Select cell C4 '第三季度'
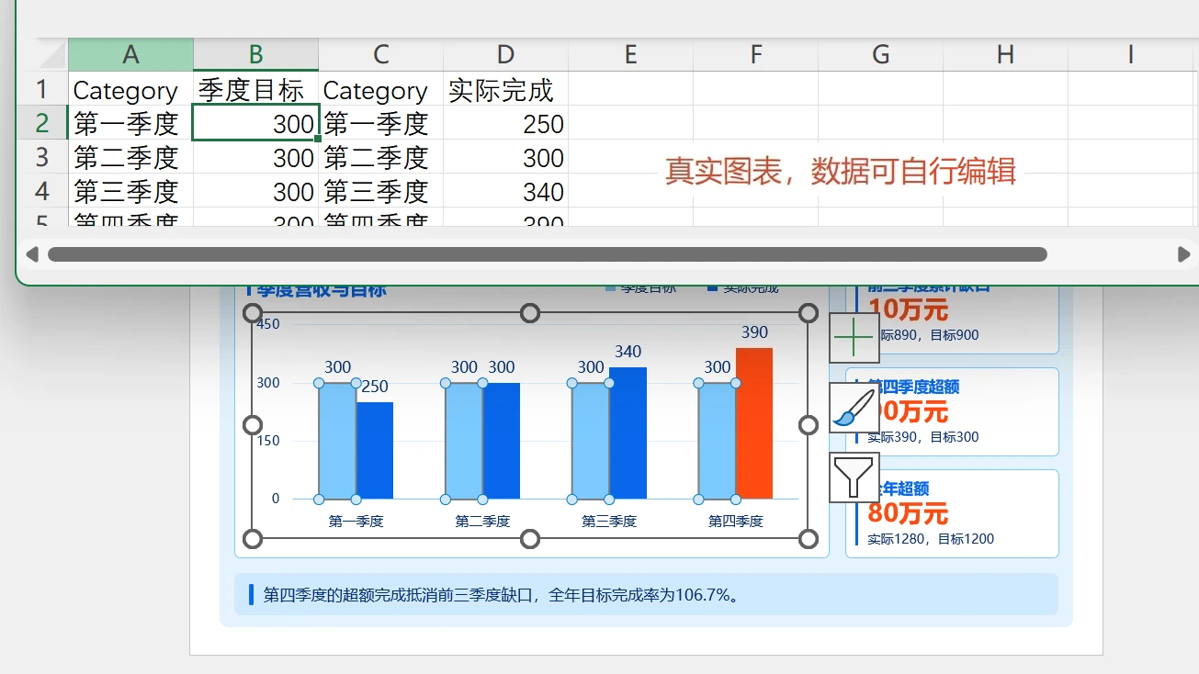Image resolution: width=1199 pixels, height=674 pixels. click(x=381, y=191)
